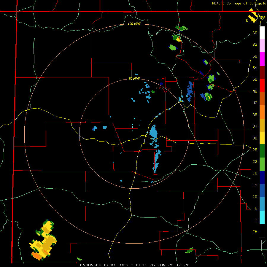The height and width of the screenshot is (267, 267).
Task: Click the 42 legend value
Action: [x=255, y=103]
